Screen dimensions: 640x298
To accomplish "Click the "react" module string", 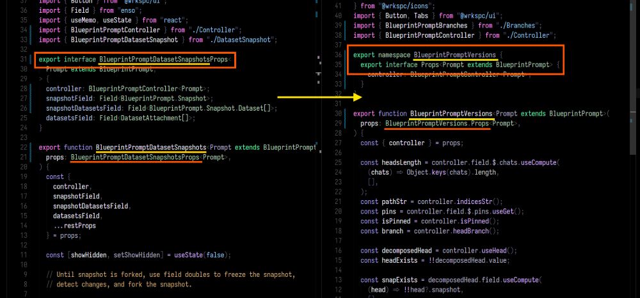I will pos(174,20).
